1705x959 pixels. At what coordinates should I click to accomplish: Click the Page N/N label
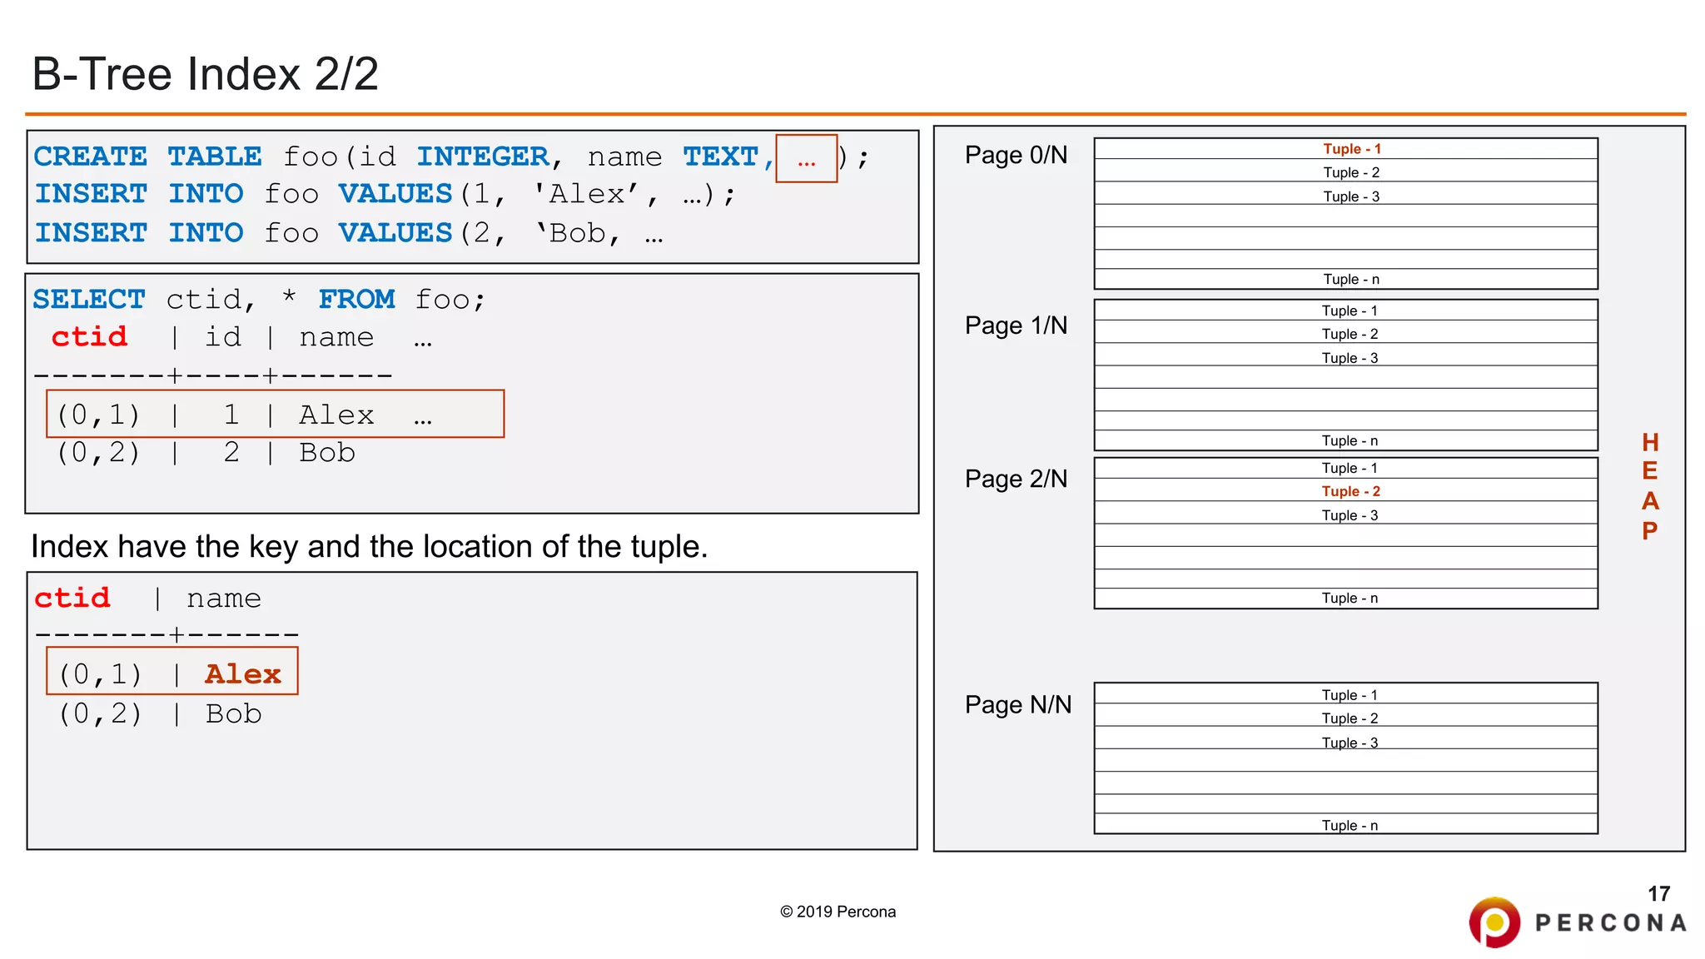(1017, 704)
